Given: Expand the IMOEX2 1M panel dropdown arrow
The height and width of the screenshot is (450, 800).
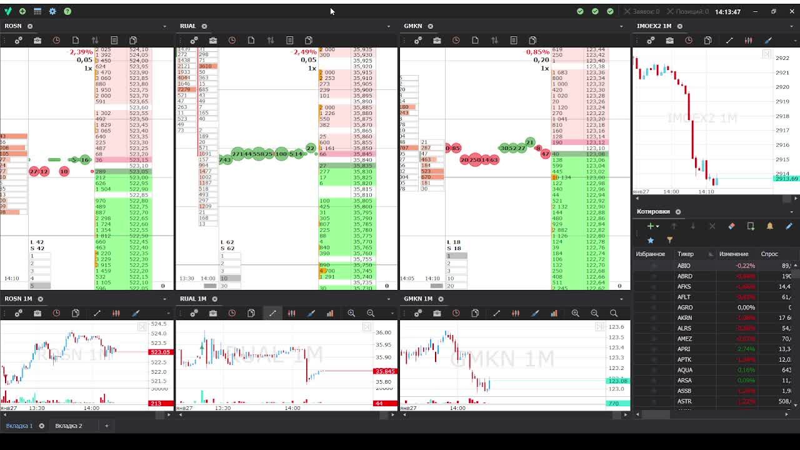Looking at the screenshot, I should 791,26.
